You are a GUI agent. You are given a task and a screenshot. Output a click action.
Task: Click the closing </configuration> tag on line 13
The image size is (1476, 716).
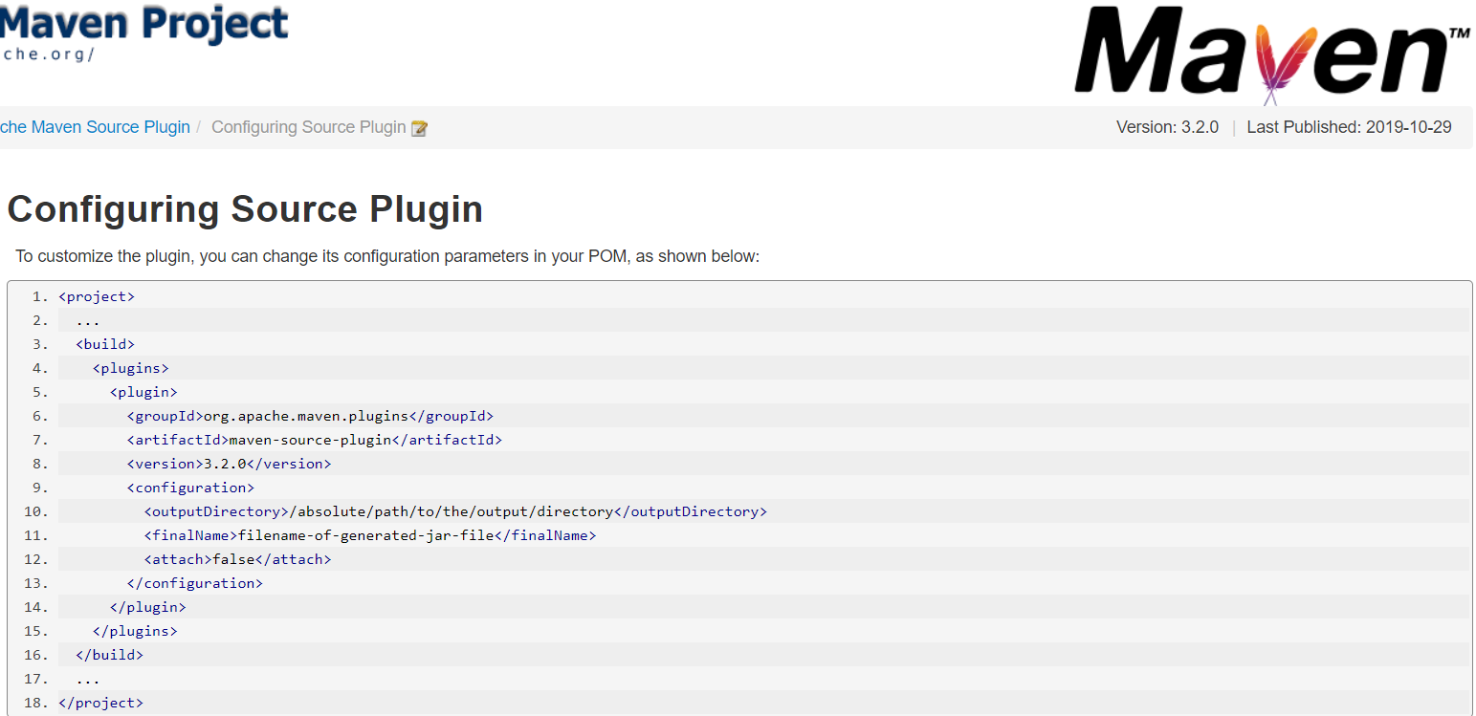(x=195, y=583)
